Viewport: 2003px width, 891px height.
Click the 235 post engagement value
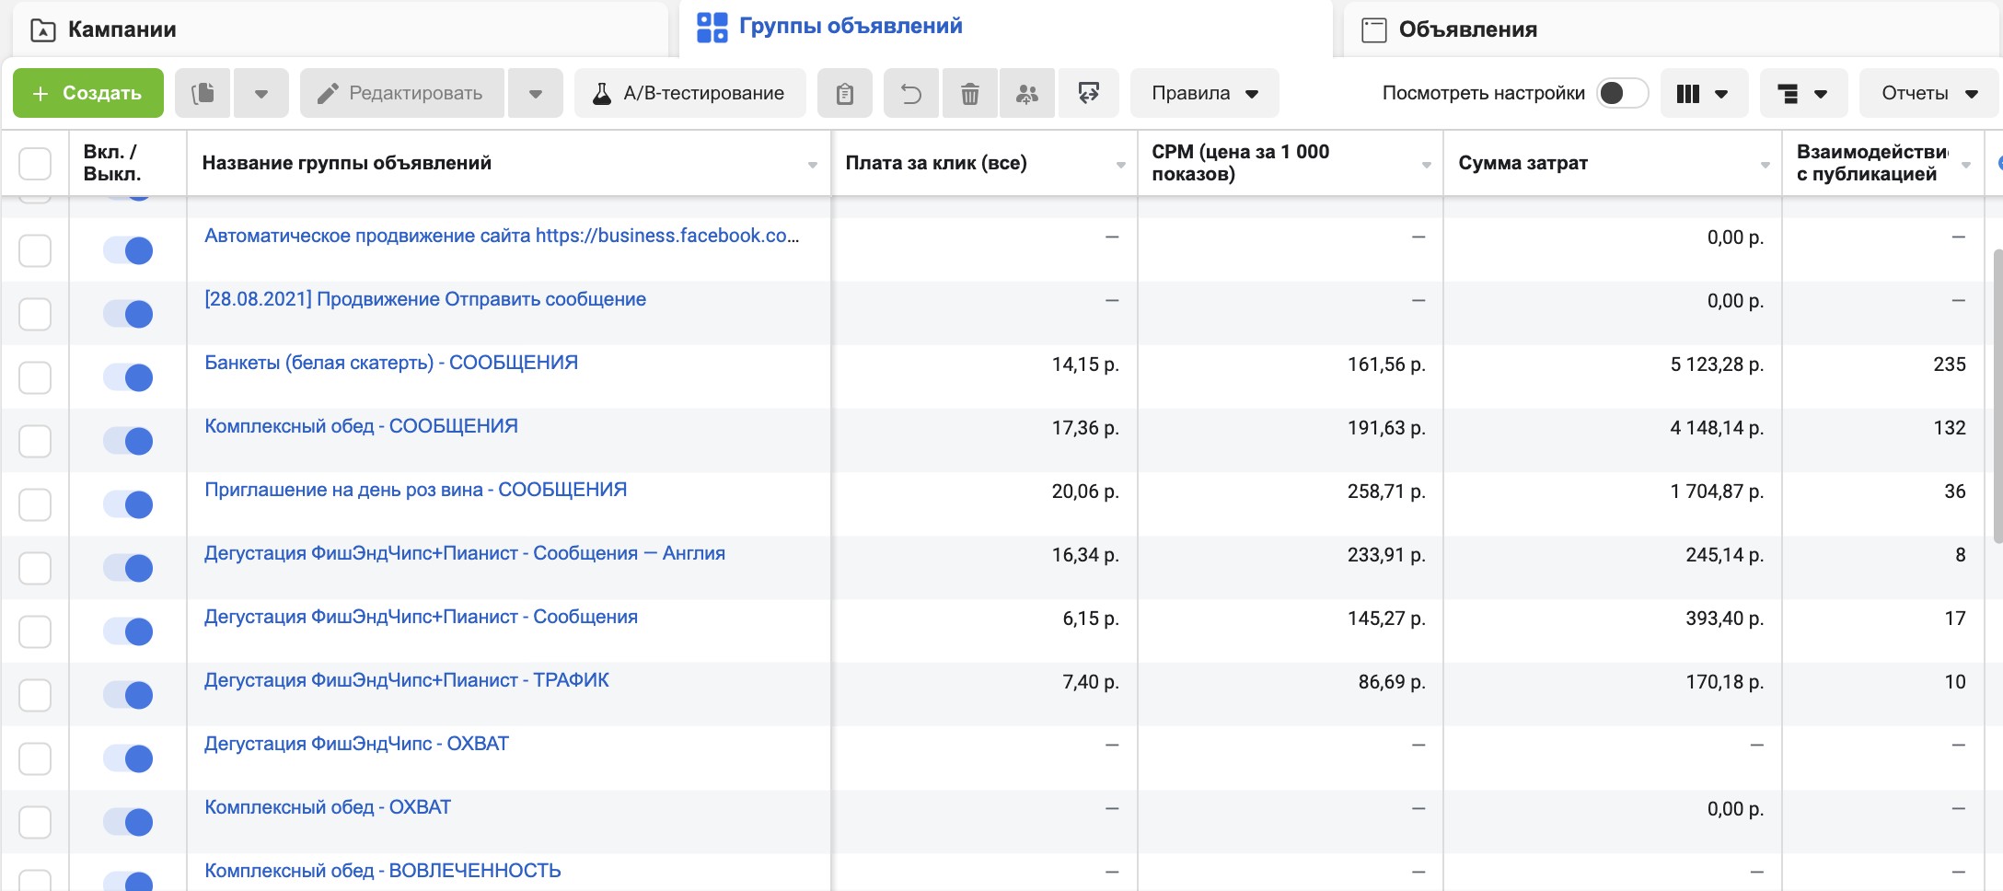click(1950, 364)
